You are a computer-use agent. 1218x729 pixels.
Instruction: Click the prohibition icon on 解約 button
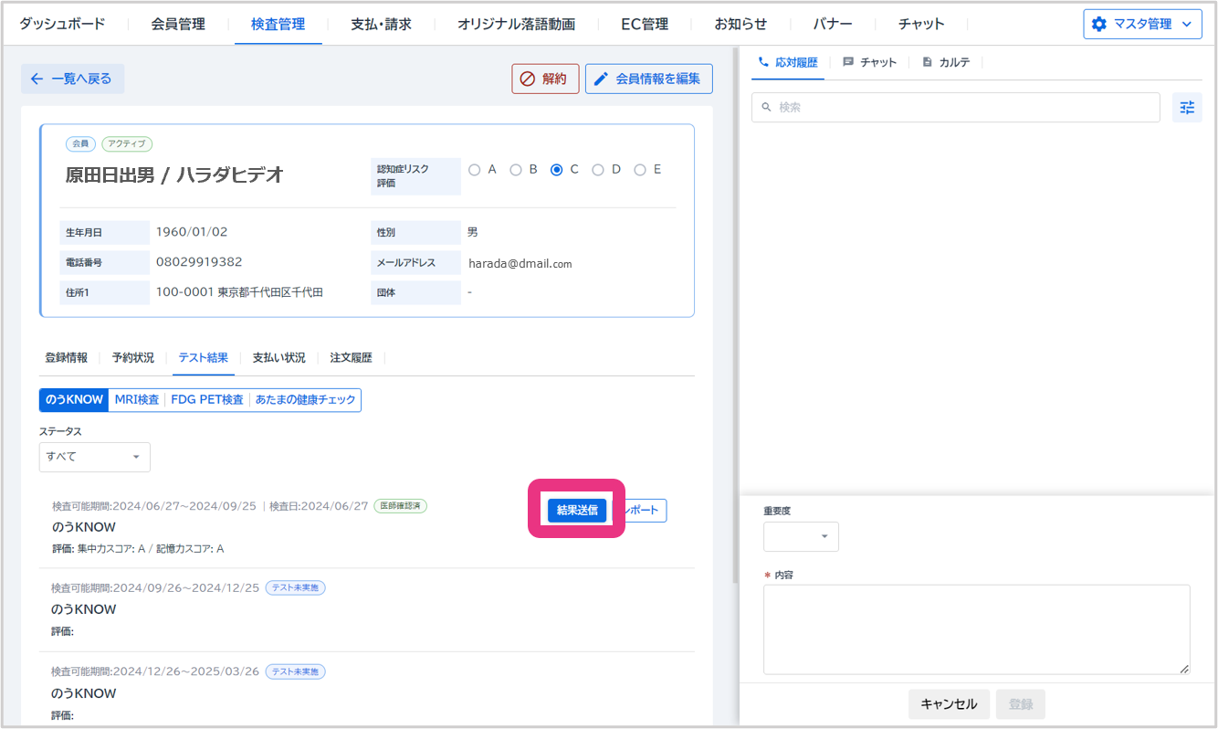point(527,79)
